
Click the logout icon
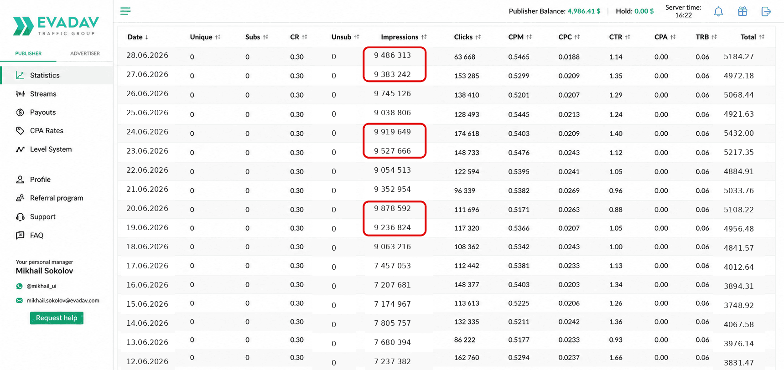tap(766, 11)
